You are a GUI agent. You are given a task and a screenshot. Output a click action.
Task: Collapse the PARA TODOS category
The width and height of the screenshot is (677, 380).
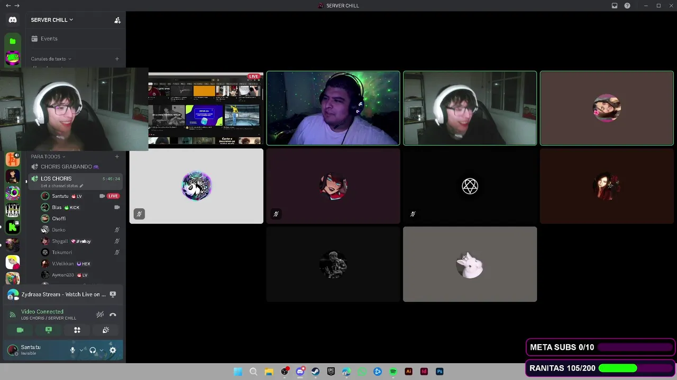(48, 157)
